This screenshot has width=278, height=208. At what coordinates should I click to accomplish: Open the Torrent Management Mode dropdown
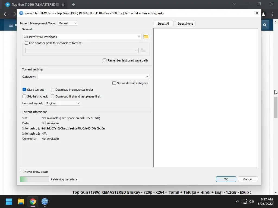[x=68, y=23]
